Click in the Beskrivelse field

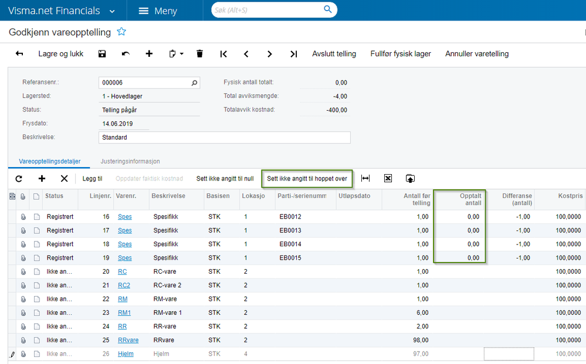(225, 137)
